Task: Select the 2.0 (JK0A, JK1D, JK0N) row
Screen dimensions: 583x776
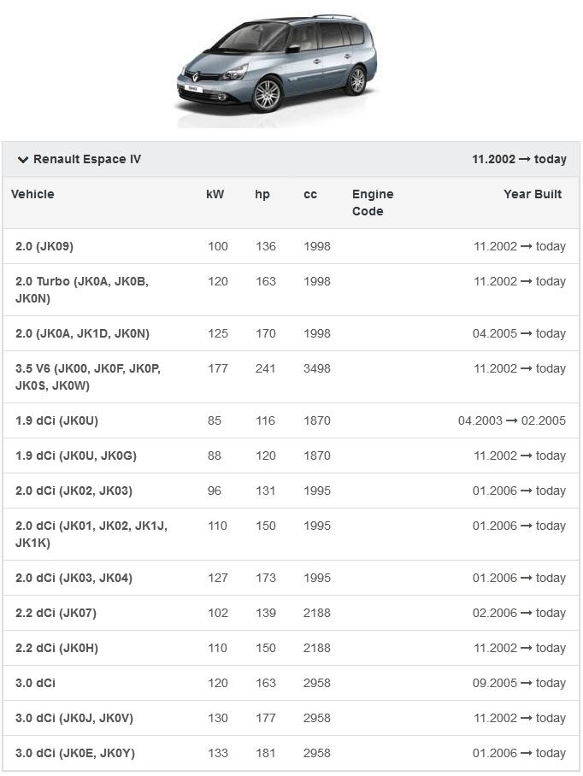Action: (82, 333)
